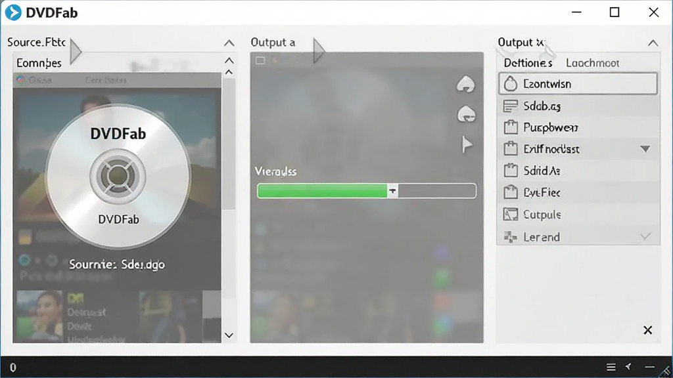This screenshot has width=673, height=378.
Task: Close the output panel with bottom X
Action: 647,330
